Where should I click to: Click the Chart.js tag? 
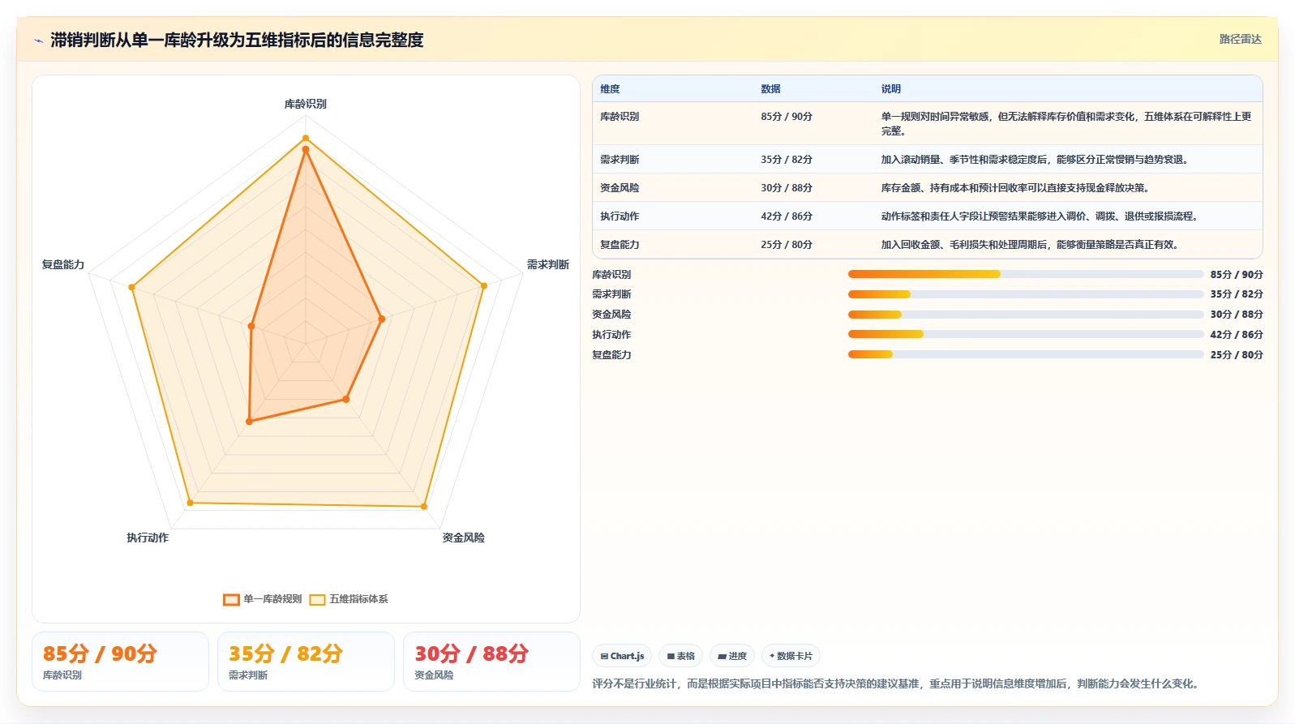click(x=622, y=656)
